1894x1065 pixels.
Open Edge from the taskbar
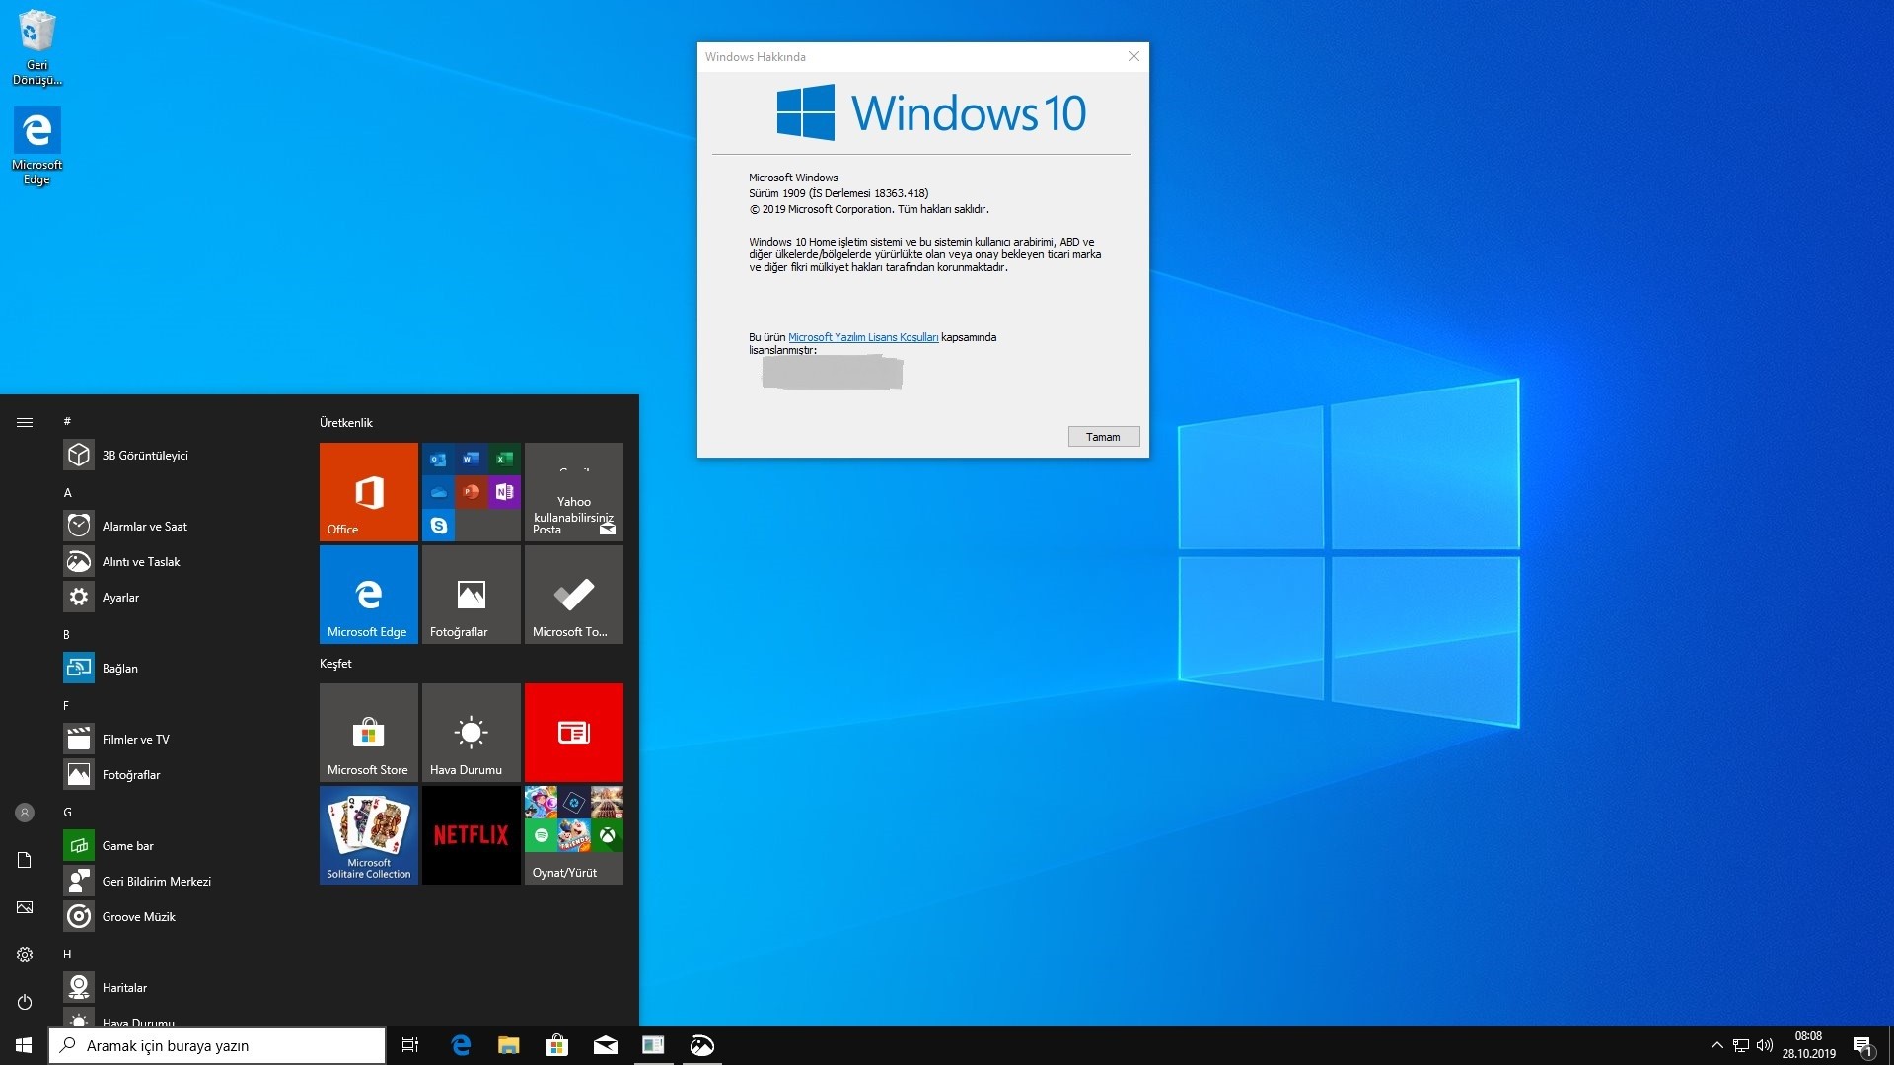(x=460, y=1045)
